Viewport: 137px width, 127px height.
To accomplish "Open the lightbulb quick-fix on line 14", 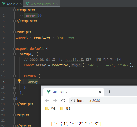I will (x=19, y=81).
